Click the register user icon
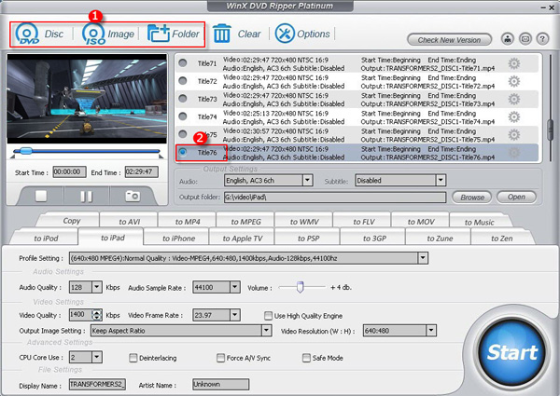 (x=508, y=38)
